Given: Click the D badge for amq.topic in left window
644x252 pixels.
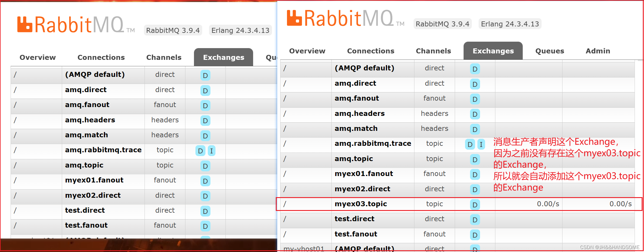Looking at the screenshot, I should [x=205, y=166].
